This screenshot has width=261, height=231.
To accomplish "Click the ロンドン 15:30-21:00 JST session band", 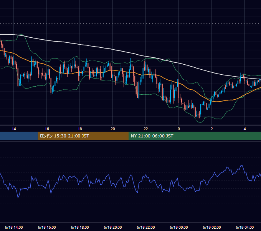I will tap(83, 136).
